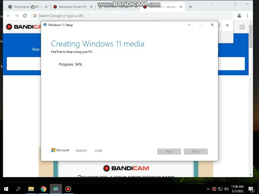Go forward in Chrome
Viewport: 259px width, 194px height.
[x=17, y=16]
